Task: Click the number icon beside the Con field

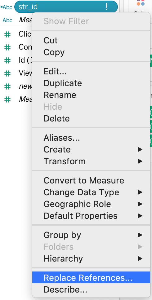Action: point(7,47)
